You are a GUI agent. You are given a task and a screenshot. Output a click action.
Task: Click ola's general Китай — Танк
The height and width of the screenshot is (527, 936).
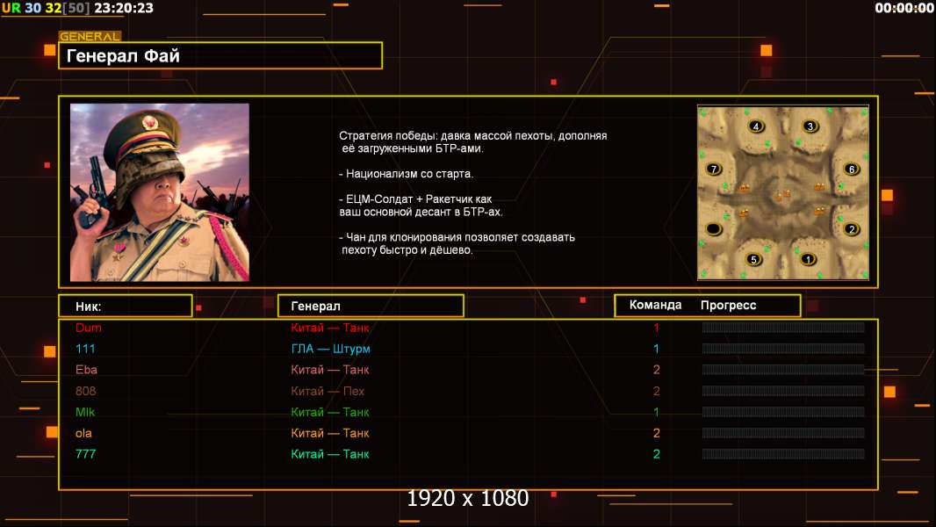pos(329,433)
